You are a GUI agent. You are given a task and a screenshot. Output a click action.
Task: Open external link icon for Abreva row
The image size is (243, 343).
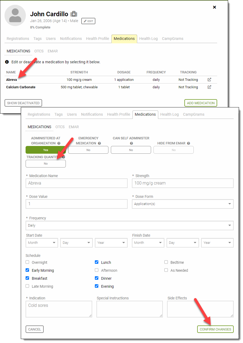[x=209, y=80]
